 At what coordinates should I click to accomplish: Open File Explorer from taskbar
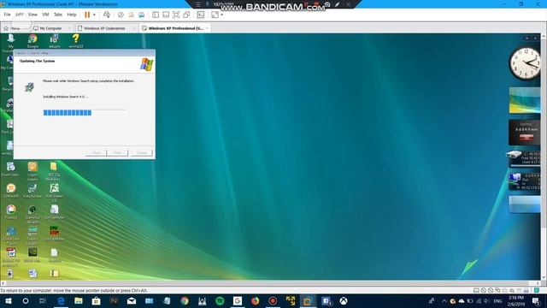click(x=79, y=300)
